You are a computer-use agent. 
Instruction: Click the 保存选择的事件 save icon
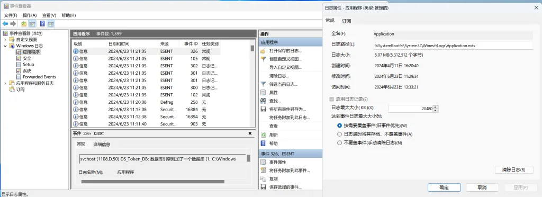point(263,187)
